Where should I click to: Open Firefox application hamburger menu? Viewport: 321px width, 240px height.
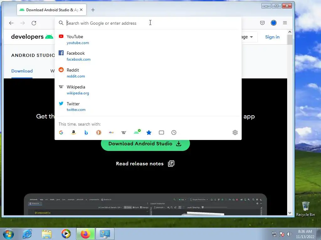pos(285,23)
